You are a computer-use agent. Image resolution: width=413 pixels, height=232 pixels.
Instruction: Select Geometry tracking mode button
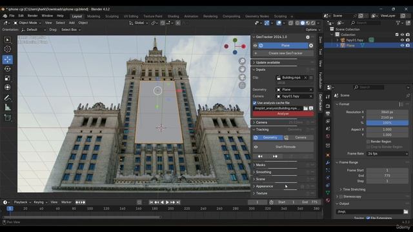coord(268,137)
